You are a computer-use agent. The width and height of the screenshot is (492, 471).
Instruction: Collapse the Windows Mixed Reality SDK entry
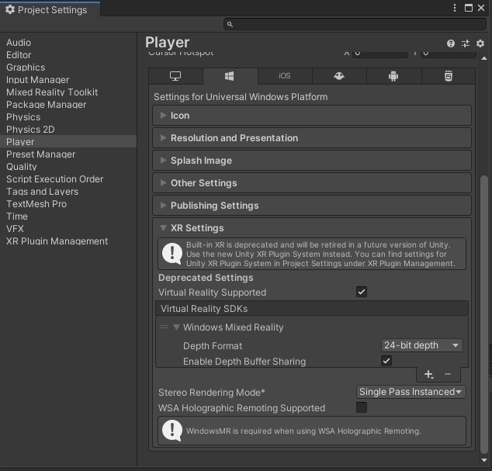pyautogui.click(x=176, y=327)
